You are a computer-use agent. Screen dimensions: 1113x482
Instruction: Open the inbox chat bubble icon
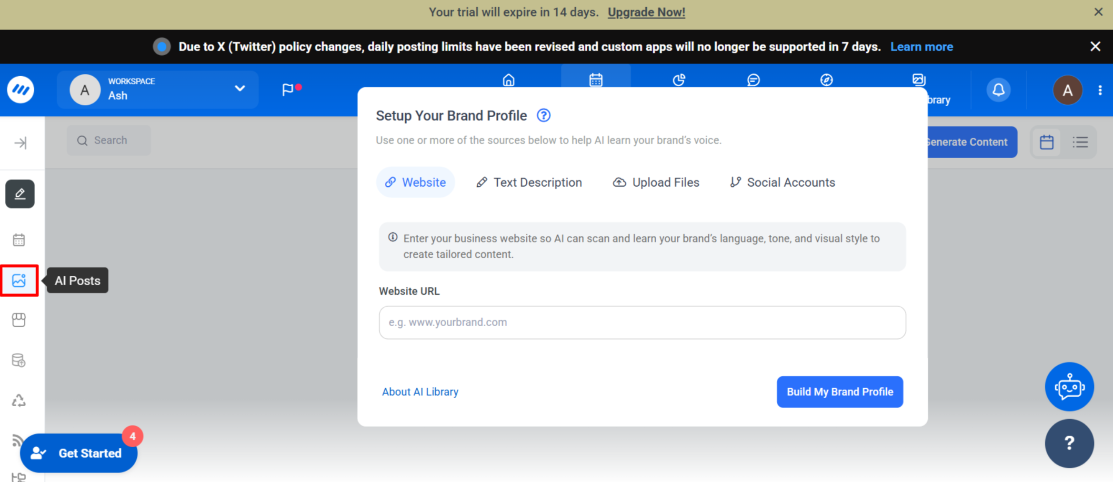coord(753,80)
